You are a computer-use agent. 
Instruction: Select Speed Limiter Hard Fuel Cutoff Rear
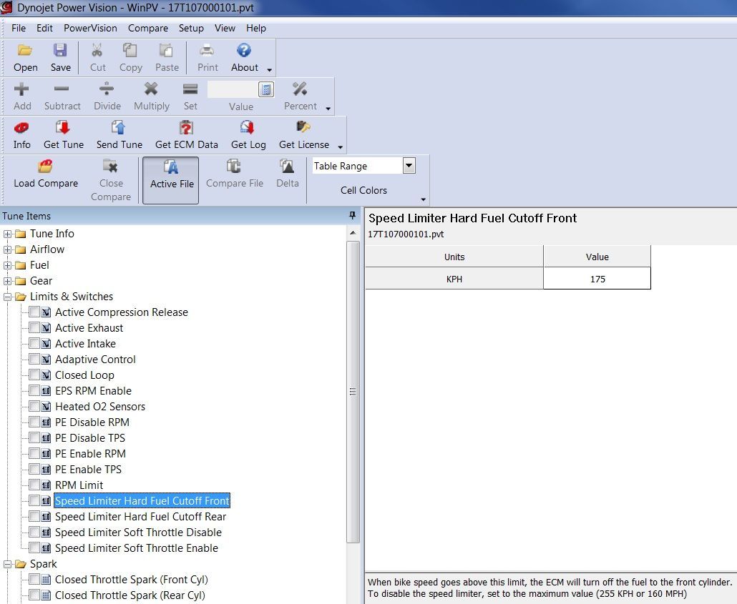[x=140, y=517]
